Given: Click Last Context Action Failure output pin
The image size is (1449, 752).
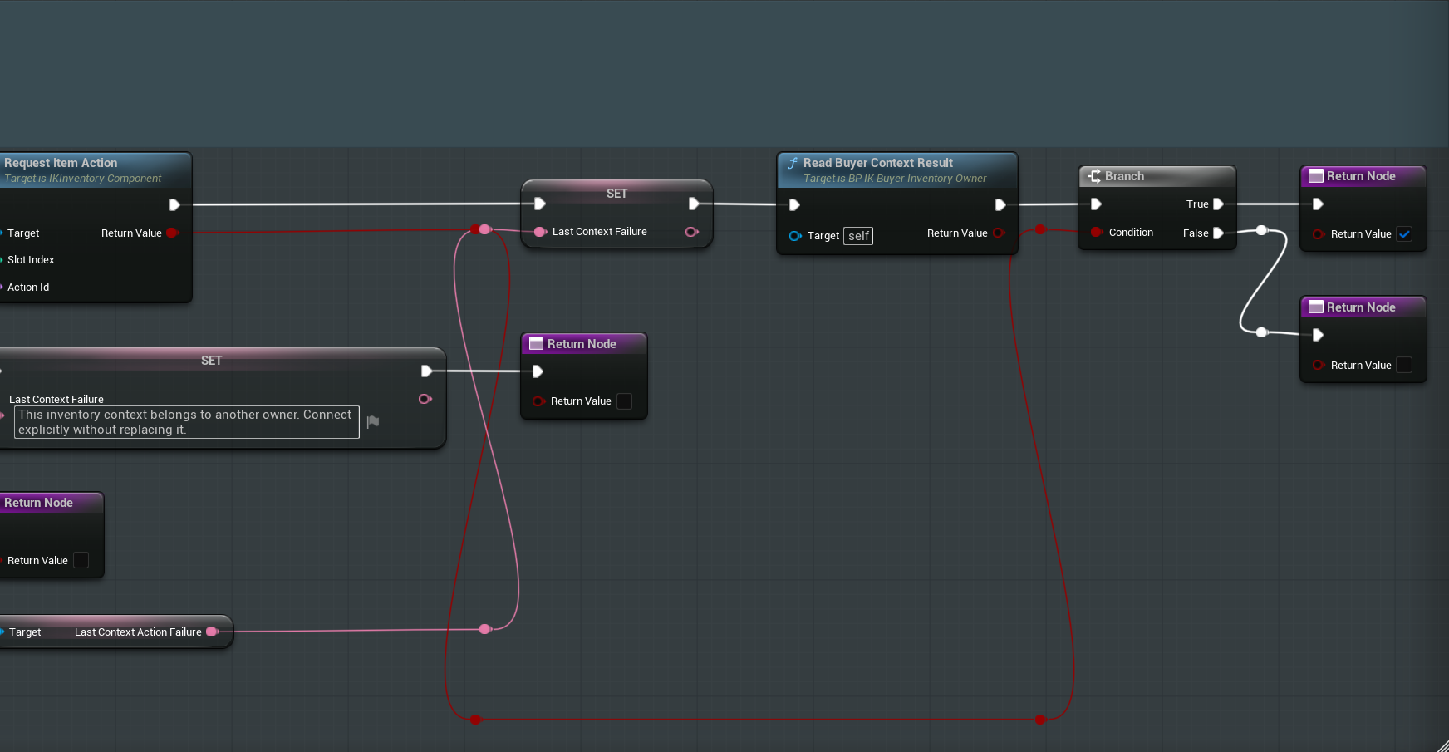Looking at the screenshot, I should coord(212,632).
